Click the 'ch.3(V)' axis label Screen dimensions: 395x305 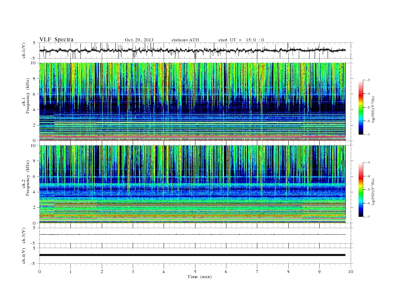[x=24, y=236]
